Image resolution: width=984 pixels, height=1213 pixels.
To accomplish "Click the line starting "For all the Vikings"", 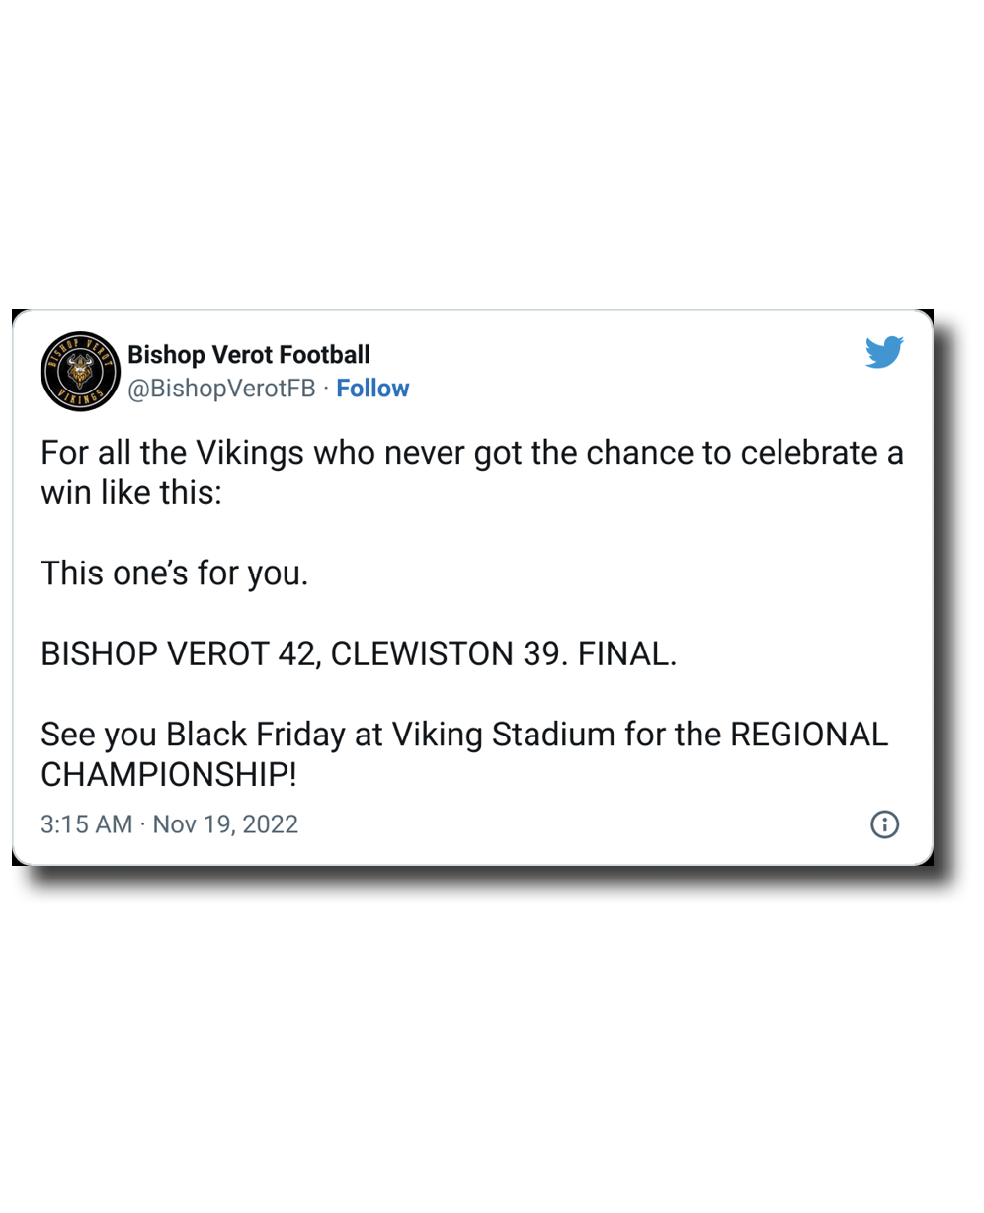I will point(471,453).
